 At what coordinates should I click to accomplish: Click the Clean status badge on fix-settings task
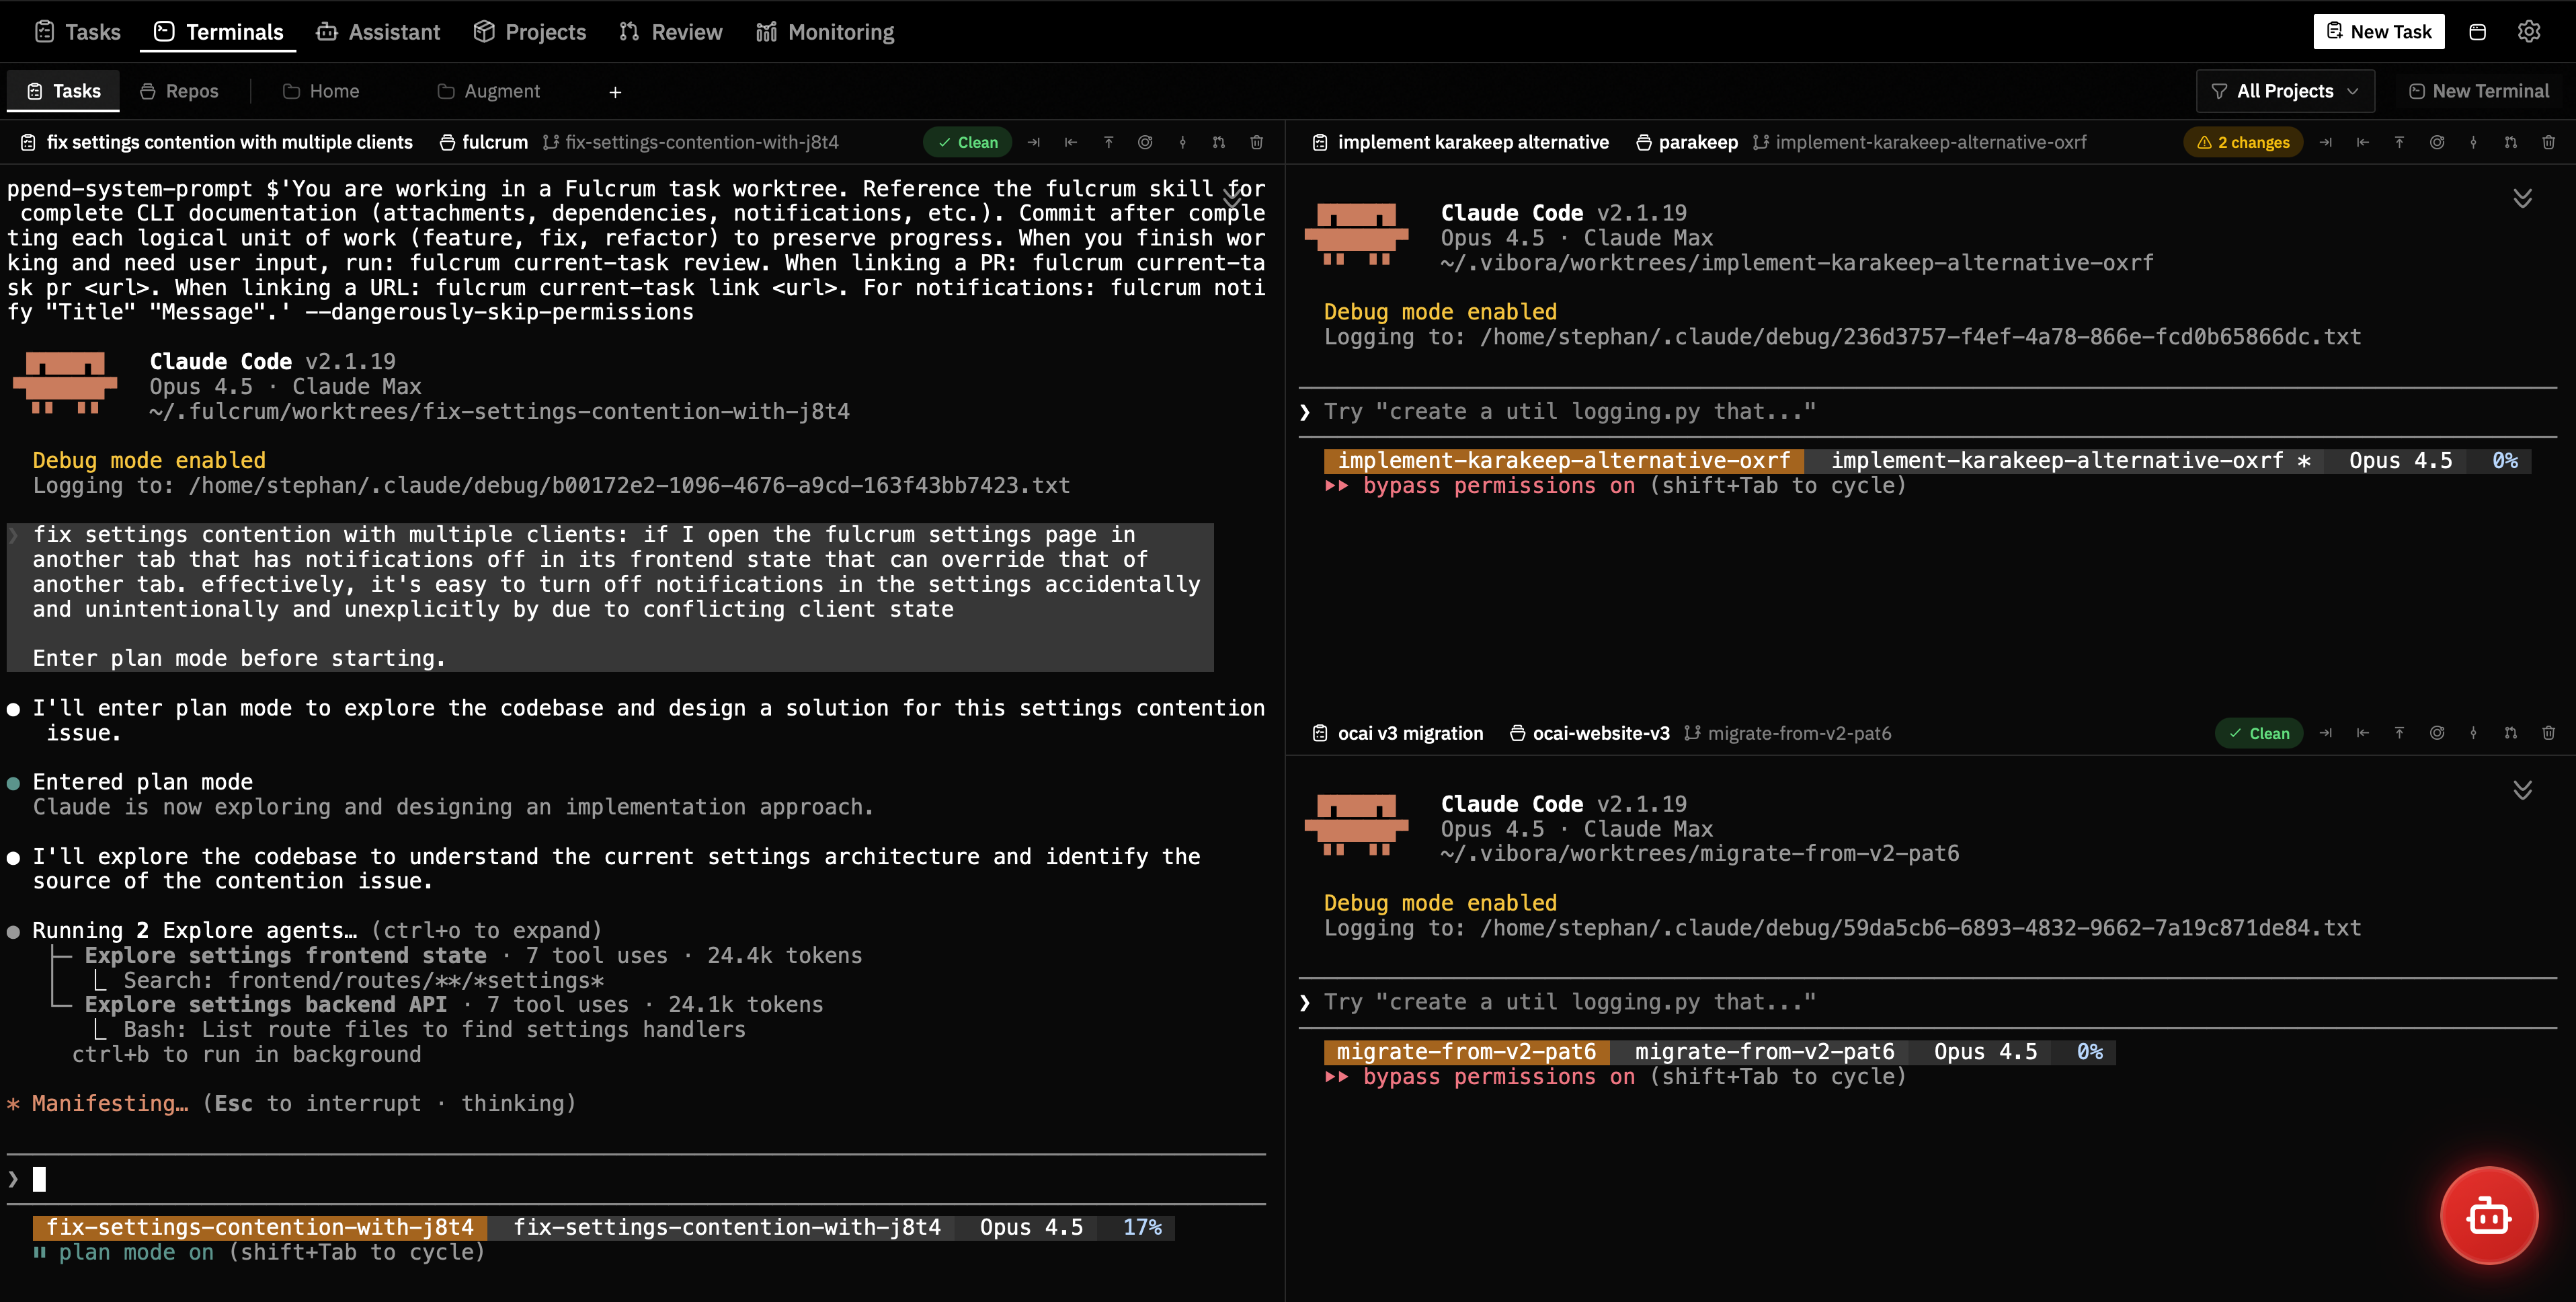click(x=966, y=141)
